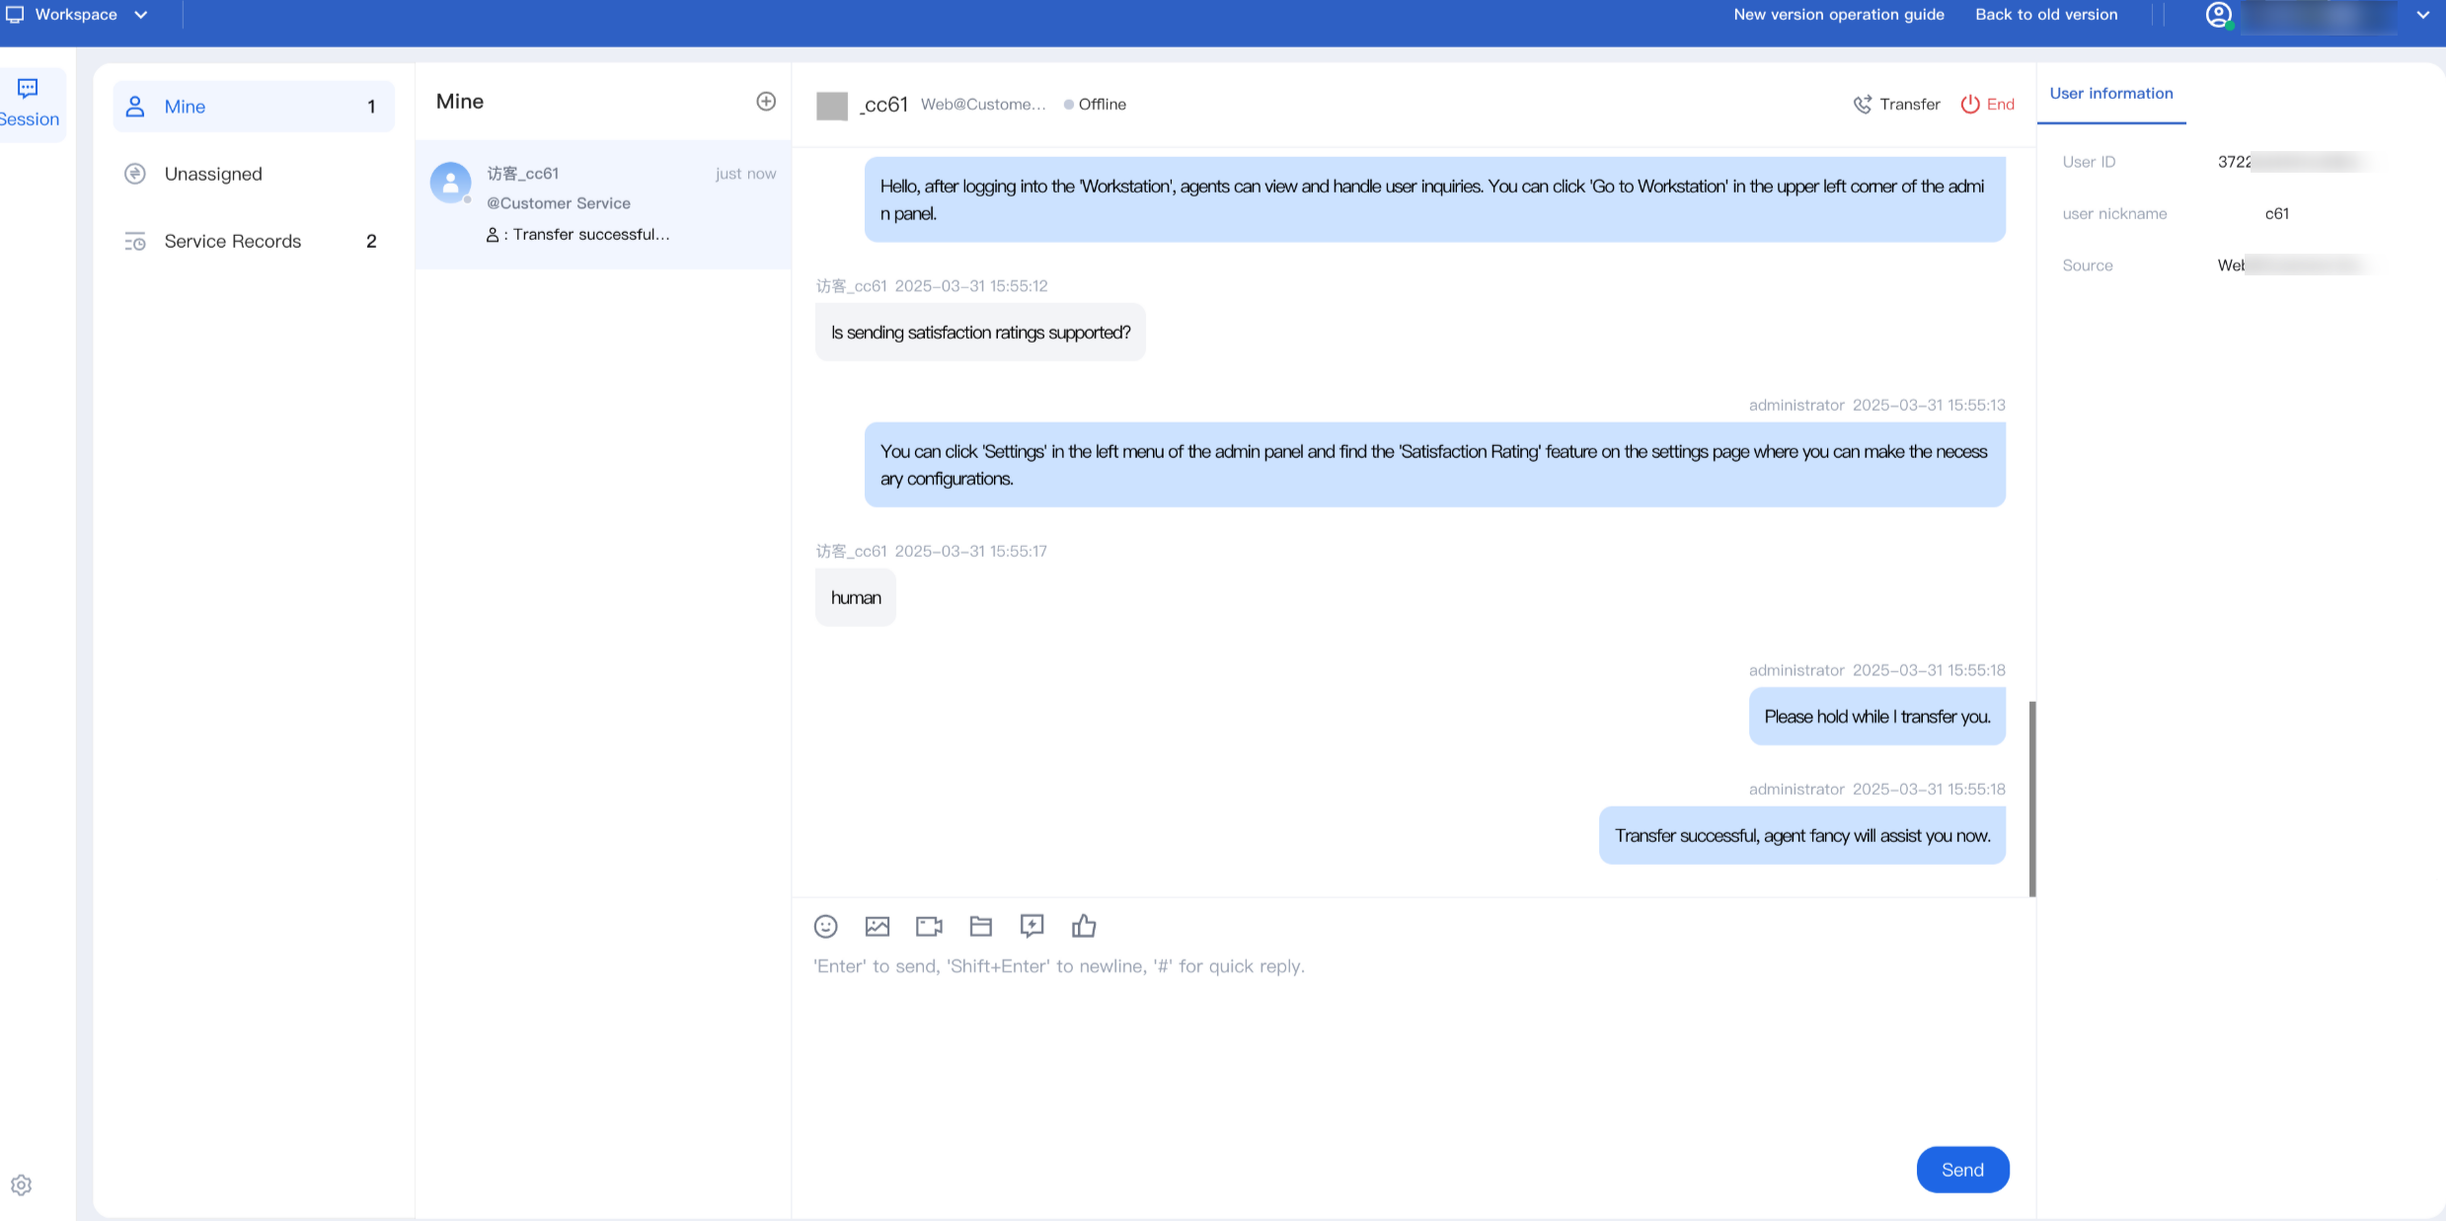Click the chat history scrollbar

(x=2031, y=798)
